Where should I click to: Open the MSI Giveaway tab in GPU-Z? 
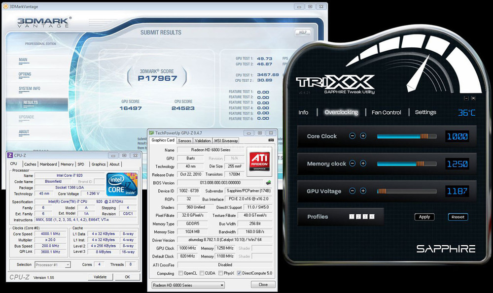(226, 141)
